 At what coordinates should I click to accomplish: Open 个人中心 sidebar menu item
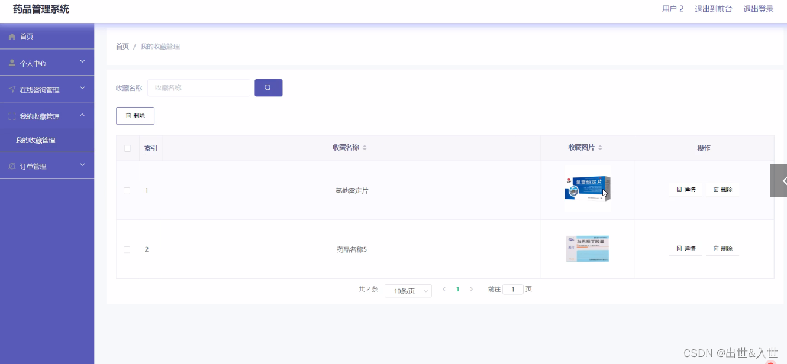(47, 63)
